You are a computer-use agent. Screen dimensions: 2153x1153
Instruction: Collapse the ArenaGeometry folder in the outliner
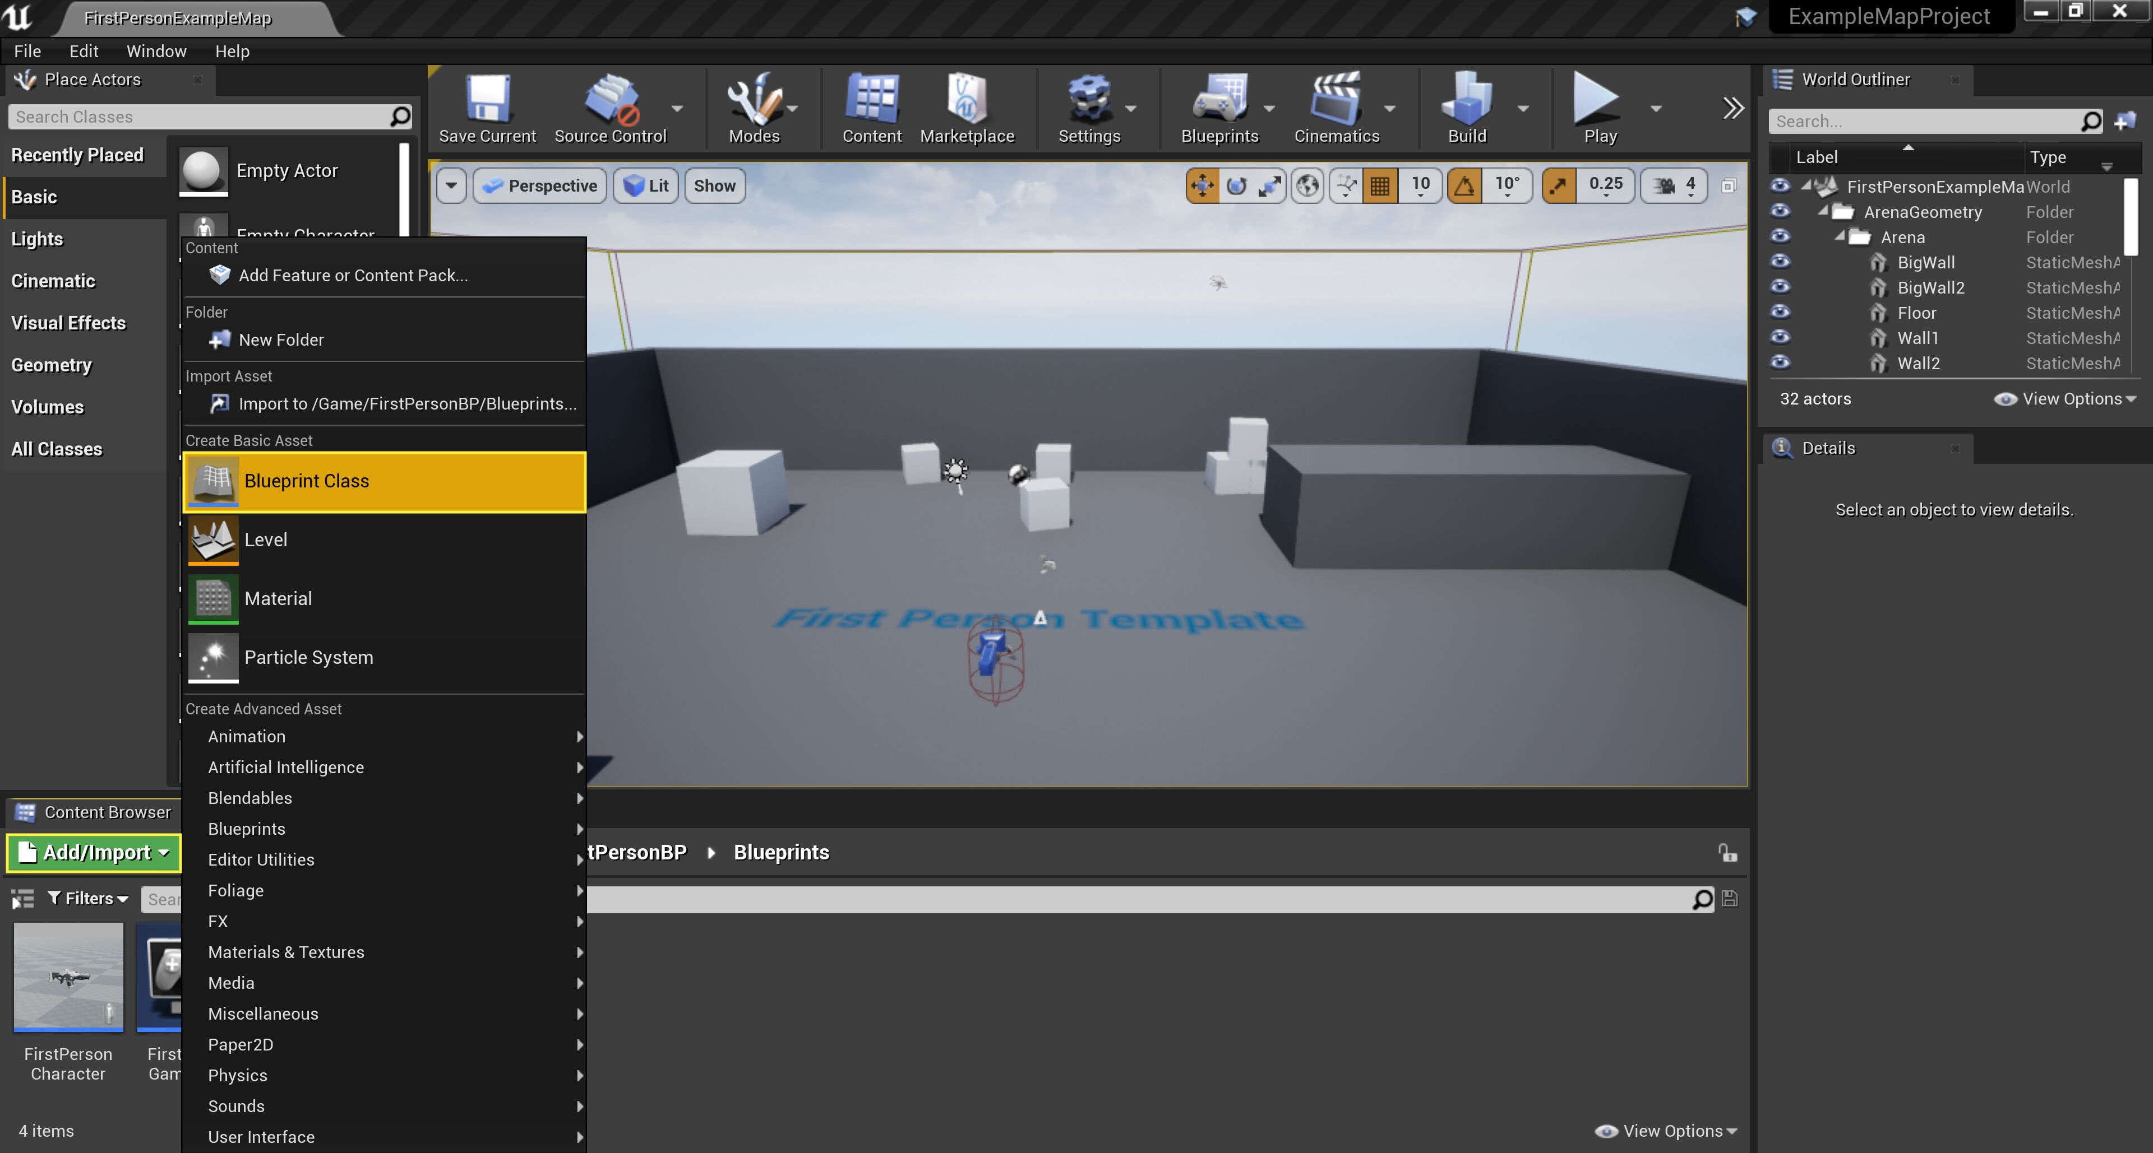(1823, 211)
